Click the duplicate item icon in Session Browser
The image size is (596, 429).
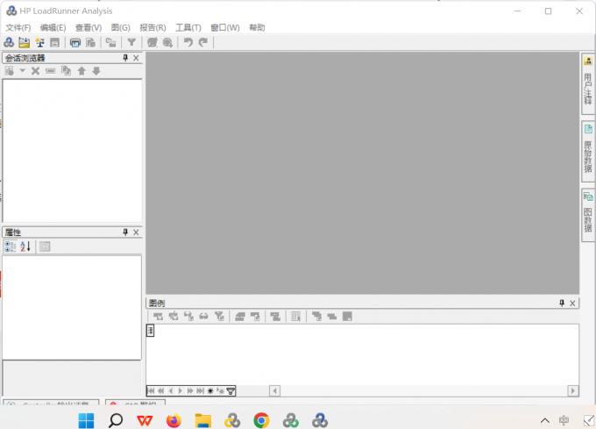coord(66,71)
